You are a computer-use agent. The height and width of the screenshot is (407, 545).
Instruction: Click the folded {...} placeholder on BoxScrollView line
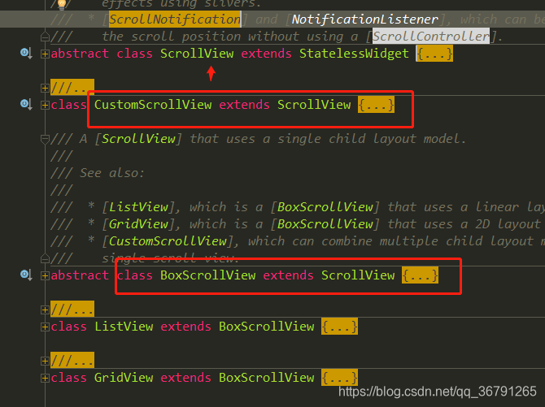[x=420, y=275]
